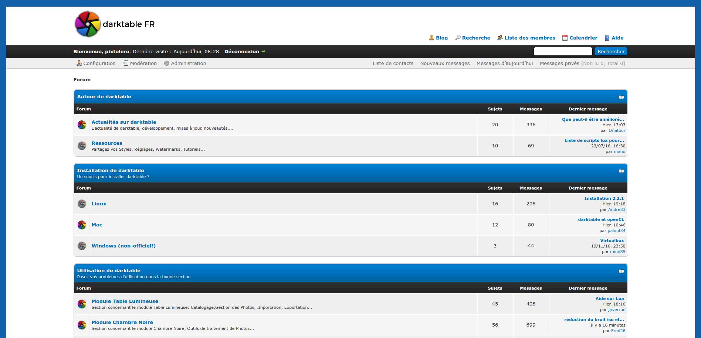Click status icon for Module Chambre Noire
701x338 pixels.
(x=82, y=325)
